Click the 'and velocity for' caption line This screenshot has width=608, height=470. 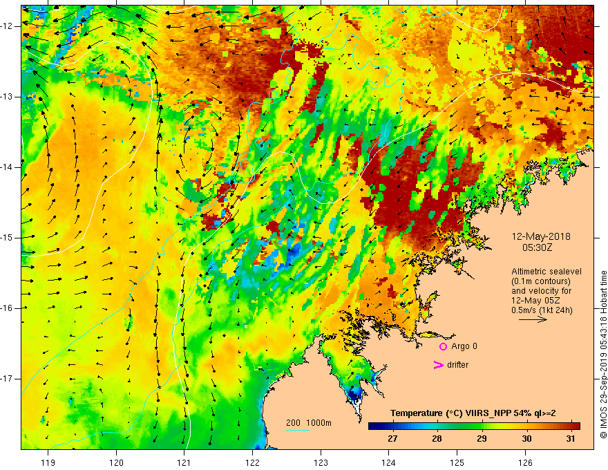click(x=541, y=291)
